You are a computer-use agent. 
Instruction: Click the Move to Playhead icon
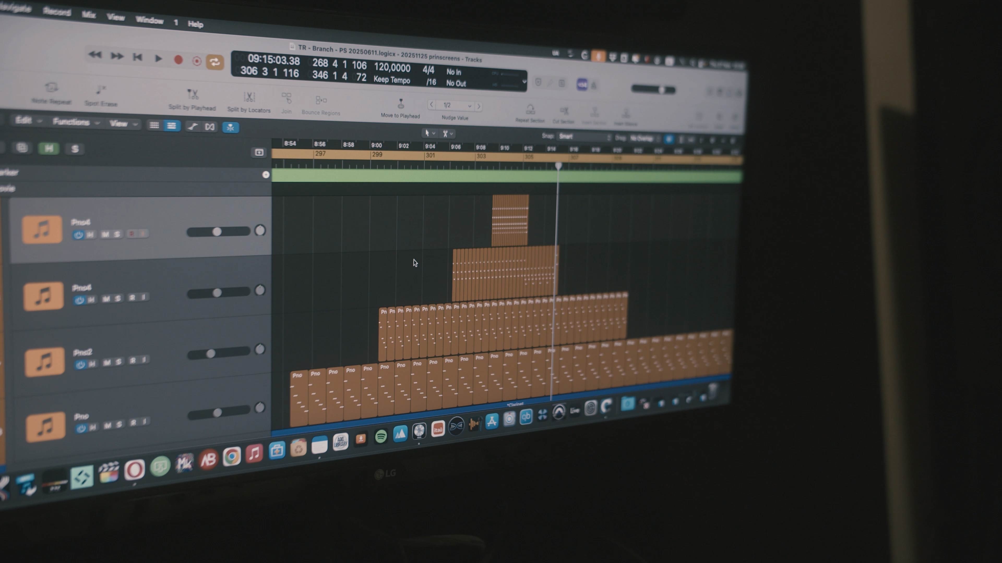401,104
